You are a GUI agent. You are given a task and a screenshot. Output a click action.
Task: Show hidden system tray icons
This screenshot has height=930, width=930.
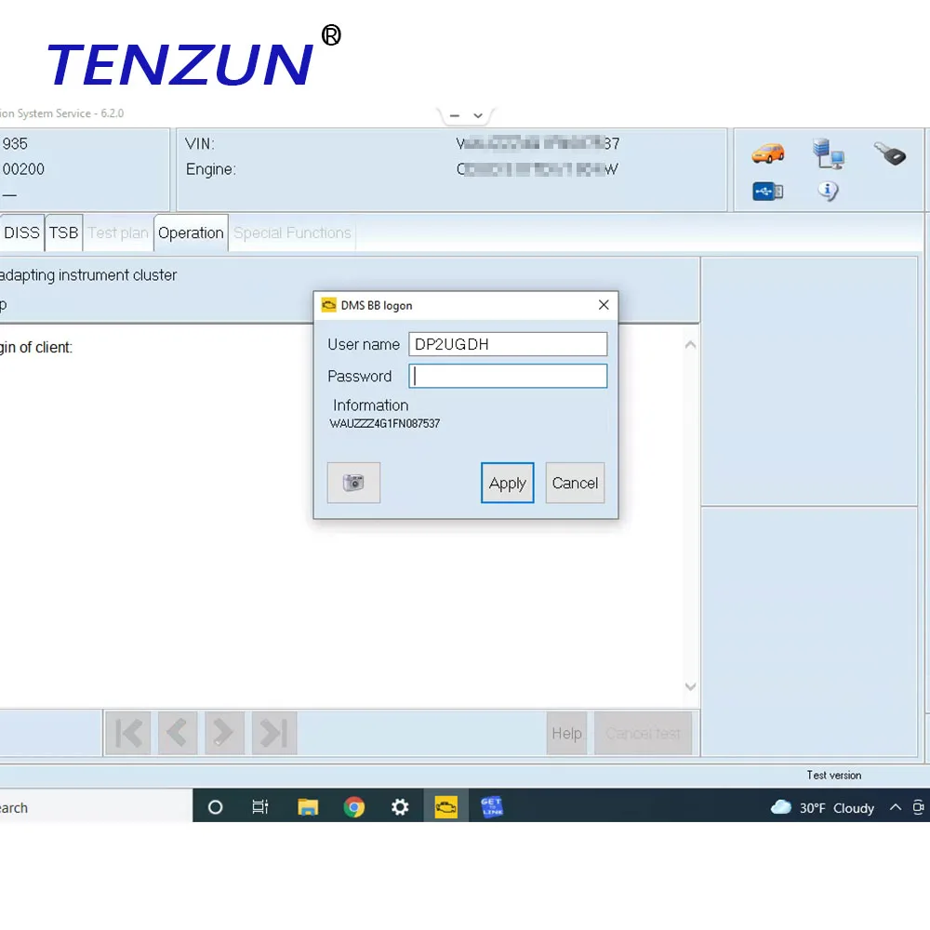896,807
